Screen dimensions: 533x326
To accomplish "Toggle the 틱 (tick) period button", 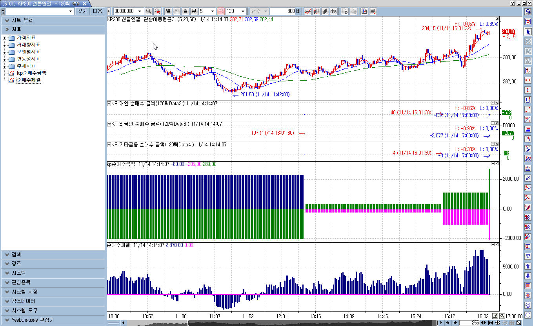I will [220, 11].
